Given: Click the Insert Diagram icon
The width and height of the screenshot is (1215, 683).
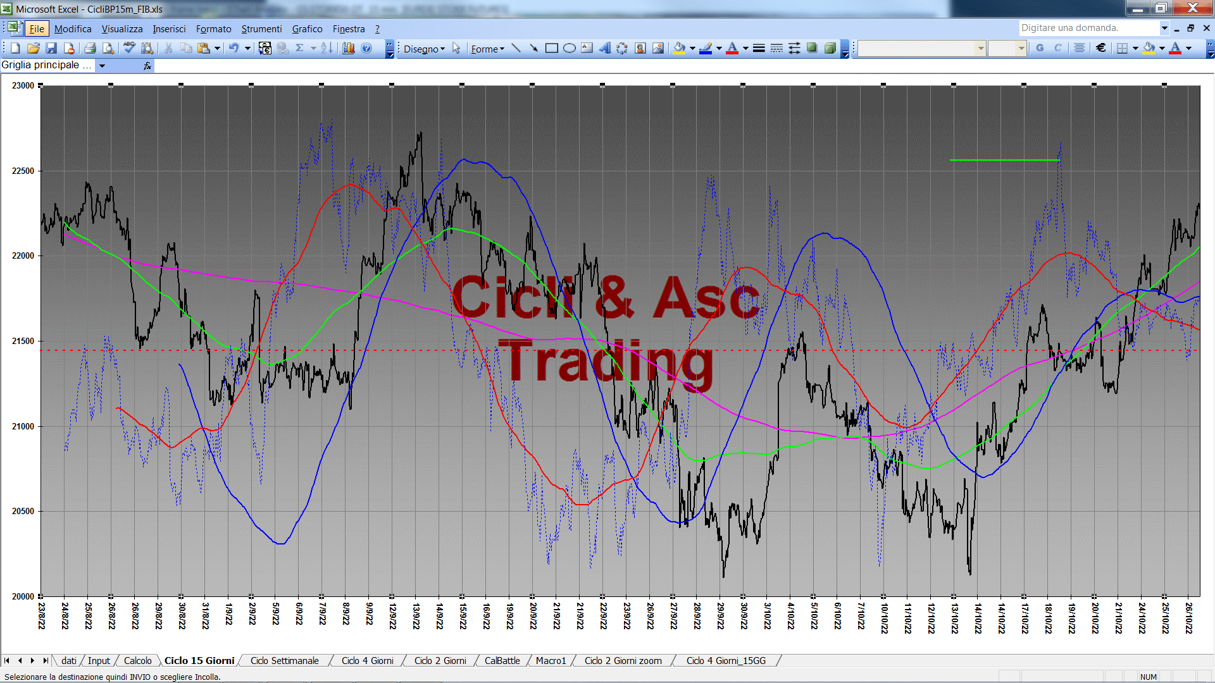Looking at the screenshot, I should [623, 49].
